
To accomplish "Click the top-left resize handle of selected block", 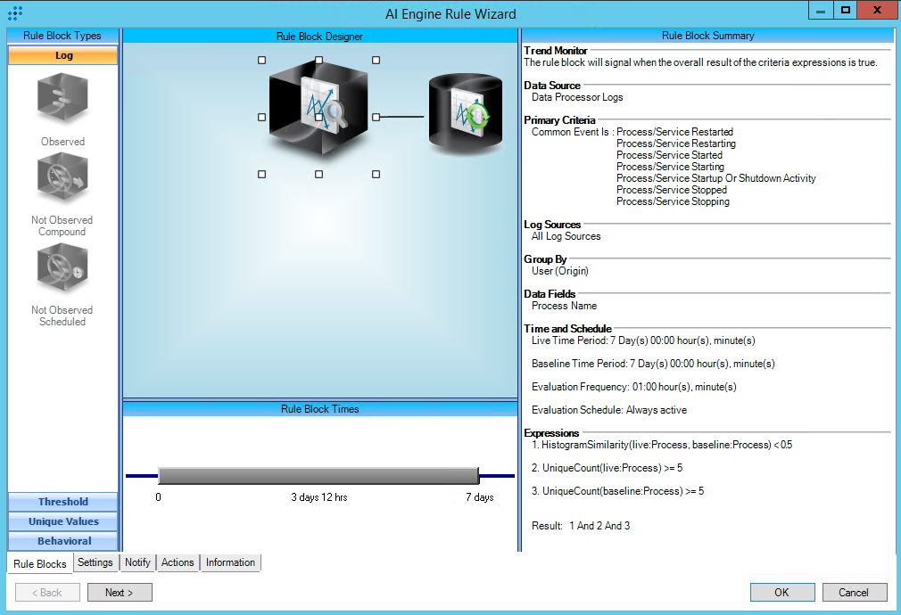I will 261,61.
